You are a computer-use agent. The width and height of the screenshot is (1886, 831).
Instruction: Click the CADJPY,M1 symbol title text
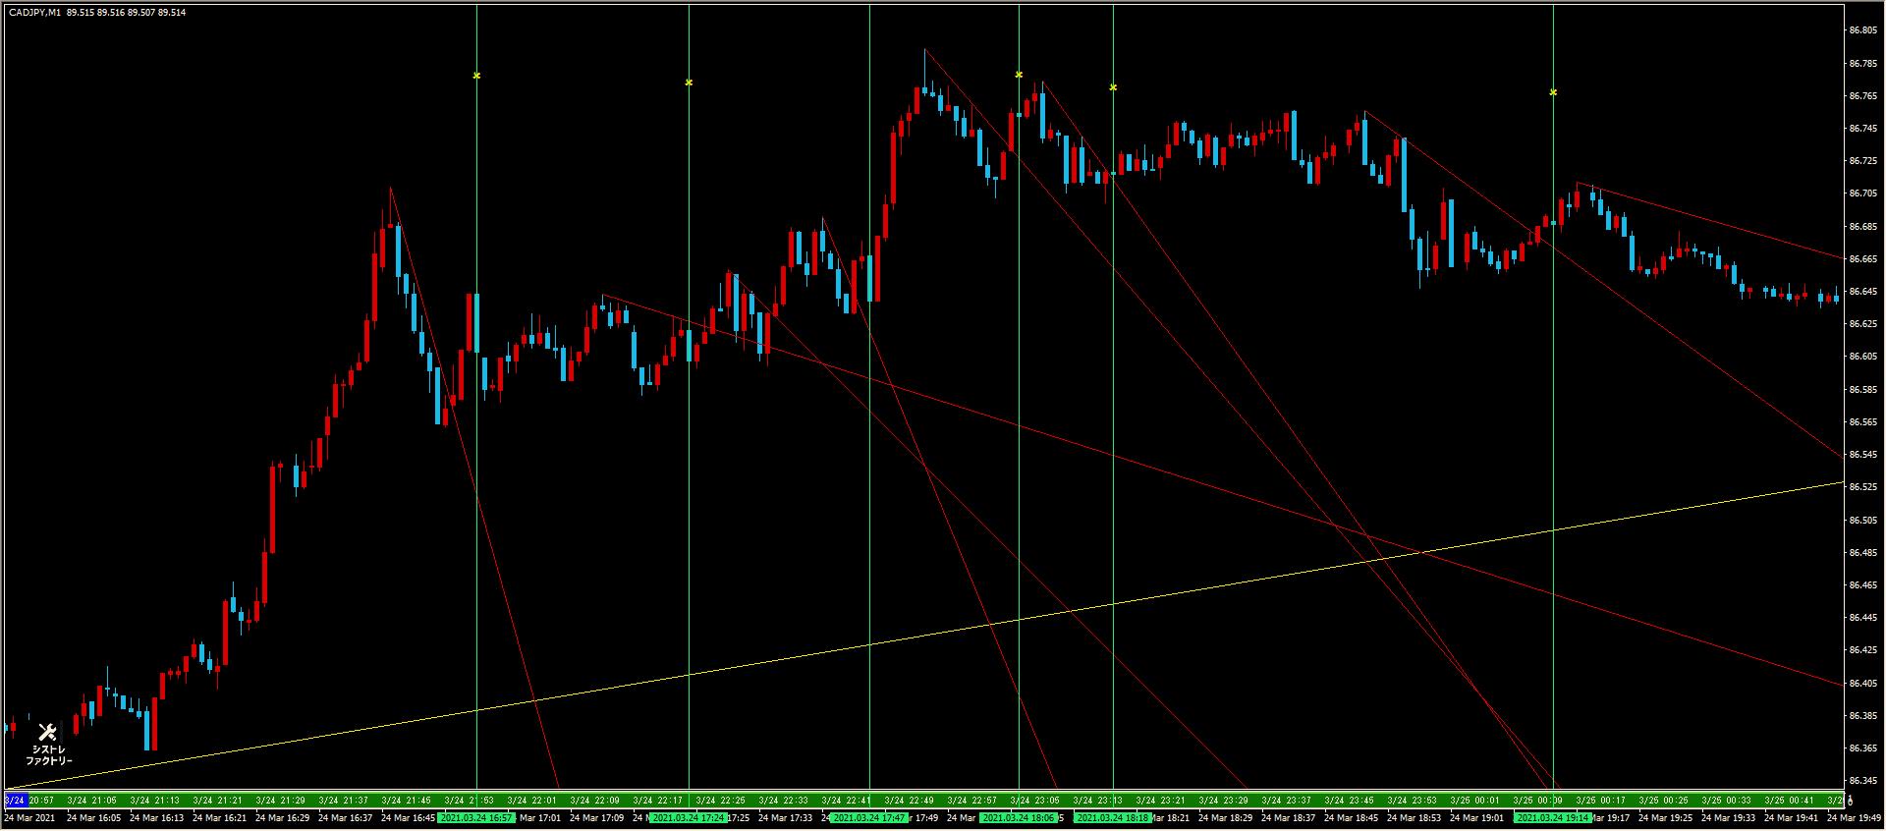tap(34, 13)
